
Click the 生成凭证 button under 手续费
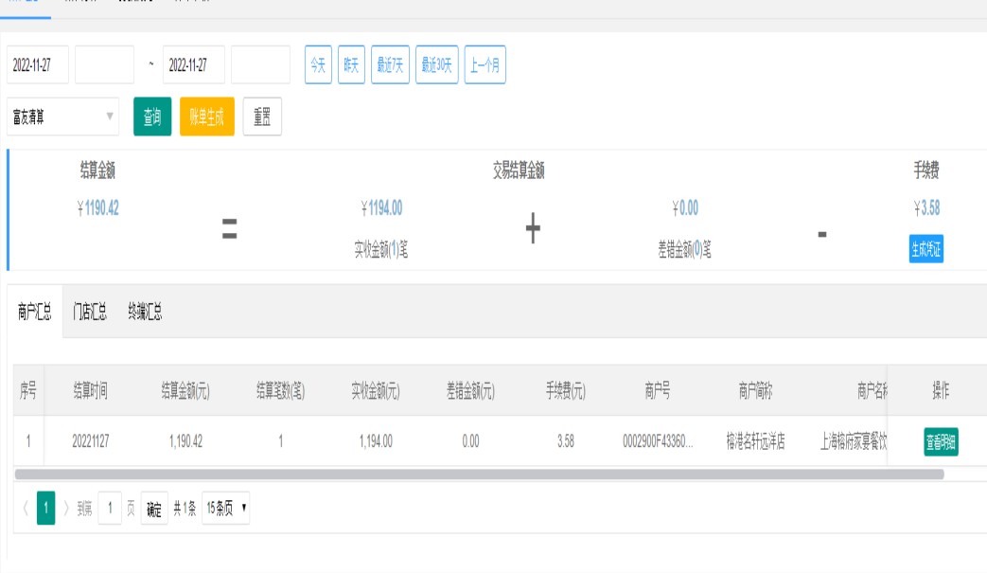[x=926, y=249]
